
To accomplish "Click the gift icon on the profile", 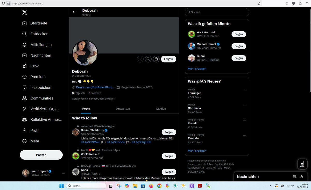I will pos(156,59).
